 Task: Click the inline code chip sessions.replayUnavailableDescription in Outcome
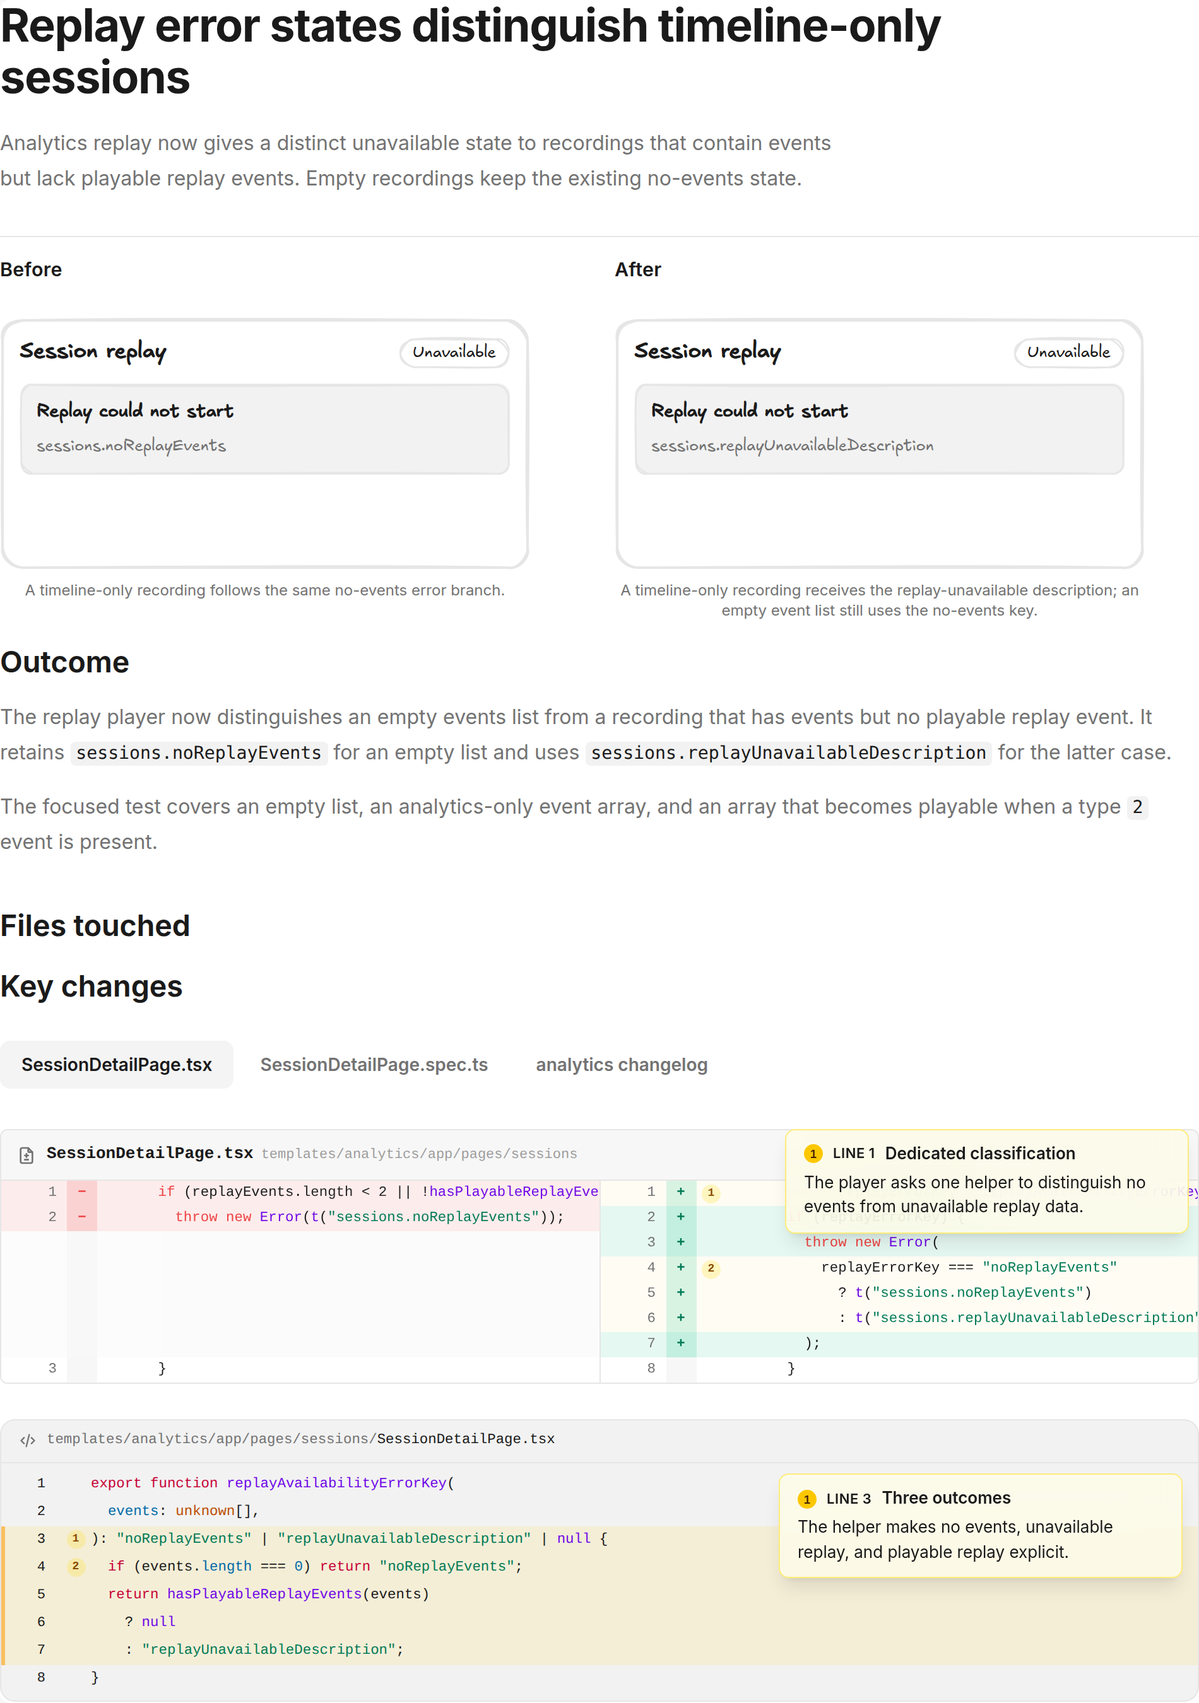pos(788,753)
